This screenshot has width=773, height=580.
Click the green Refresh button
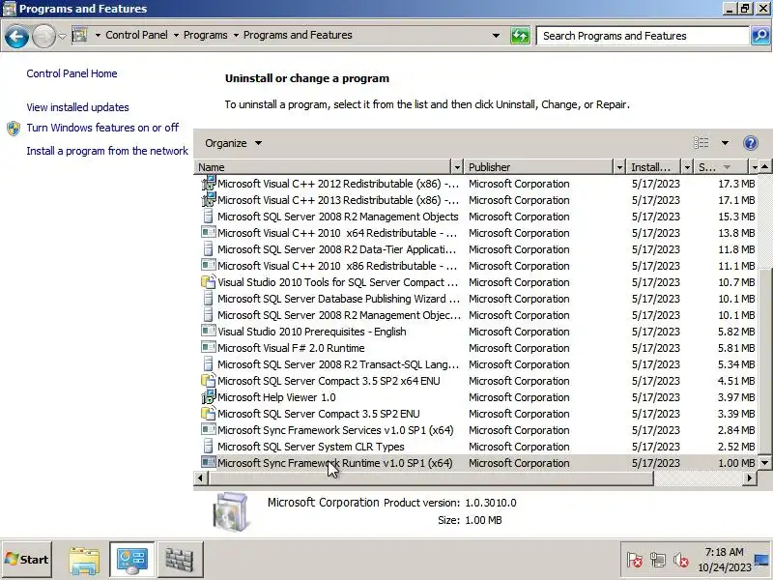point(520,36)
